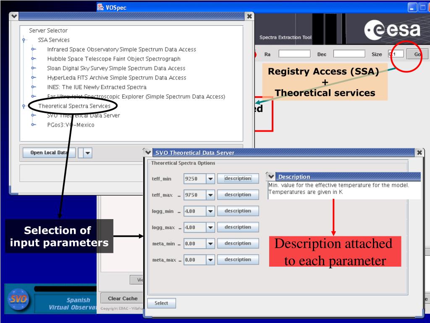The height and width of the screenshot is (323, 430).
Task: Click the SVO round logo
Action: click(x=18, y=299)
